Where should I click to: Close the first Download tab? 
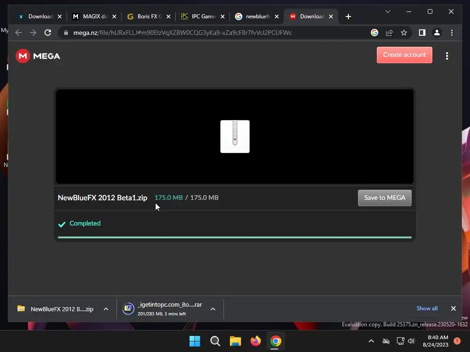[60, 16]
